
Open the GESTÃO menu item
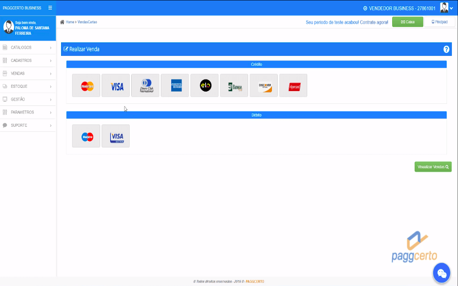28,99
